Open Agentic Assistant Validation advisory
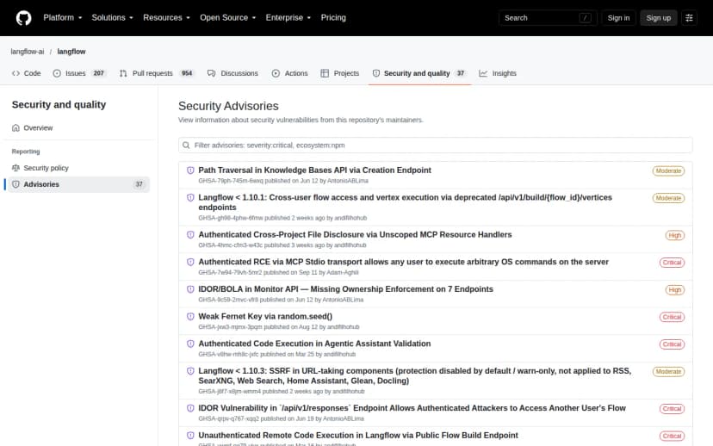 click(x=314, y=344)
